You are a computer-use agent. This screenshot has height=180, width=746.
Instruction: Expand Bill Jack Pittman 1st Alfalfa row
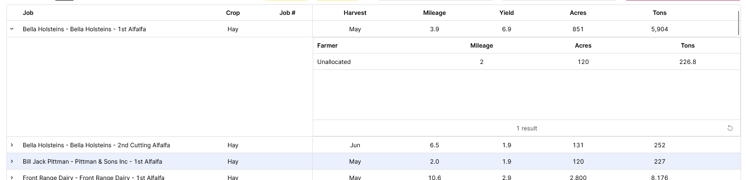point(12,162)
